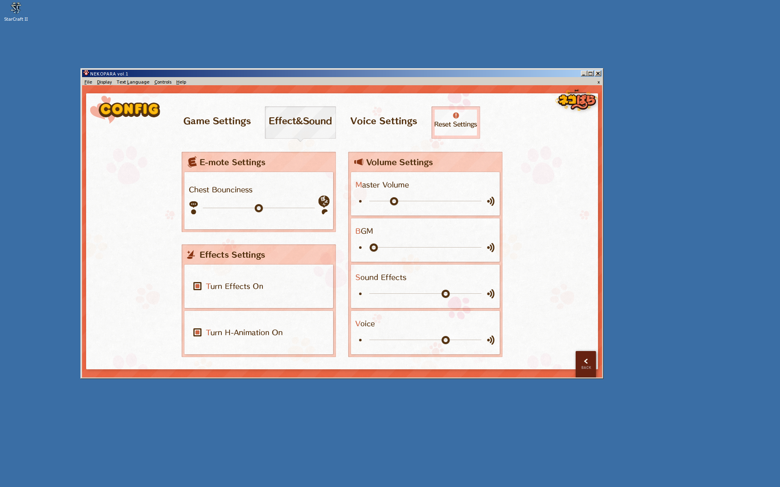Open the Controls menu
This screenshot has height=487, width=780.
163,82
